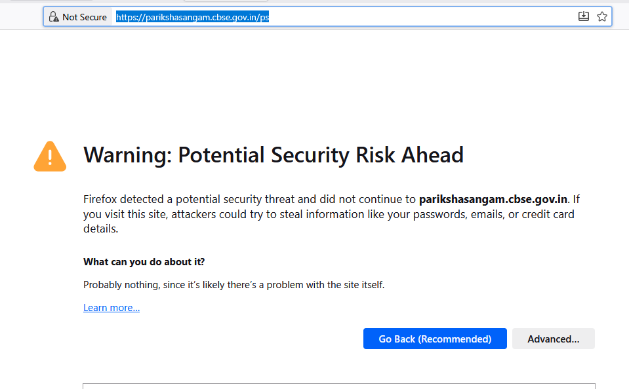
Task: Click the "Not Secure" label text
Action: click(85, 17)
